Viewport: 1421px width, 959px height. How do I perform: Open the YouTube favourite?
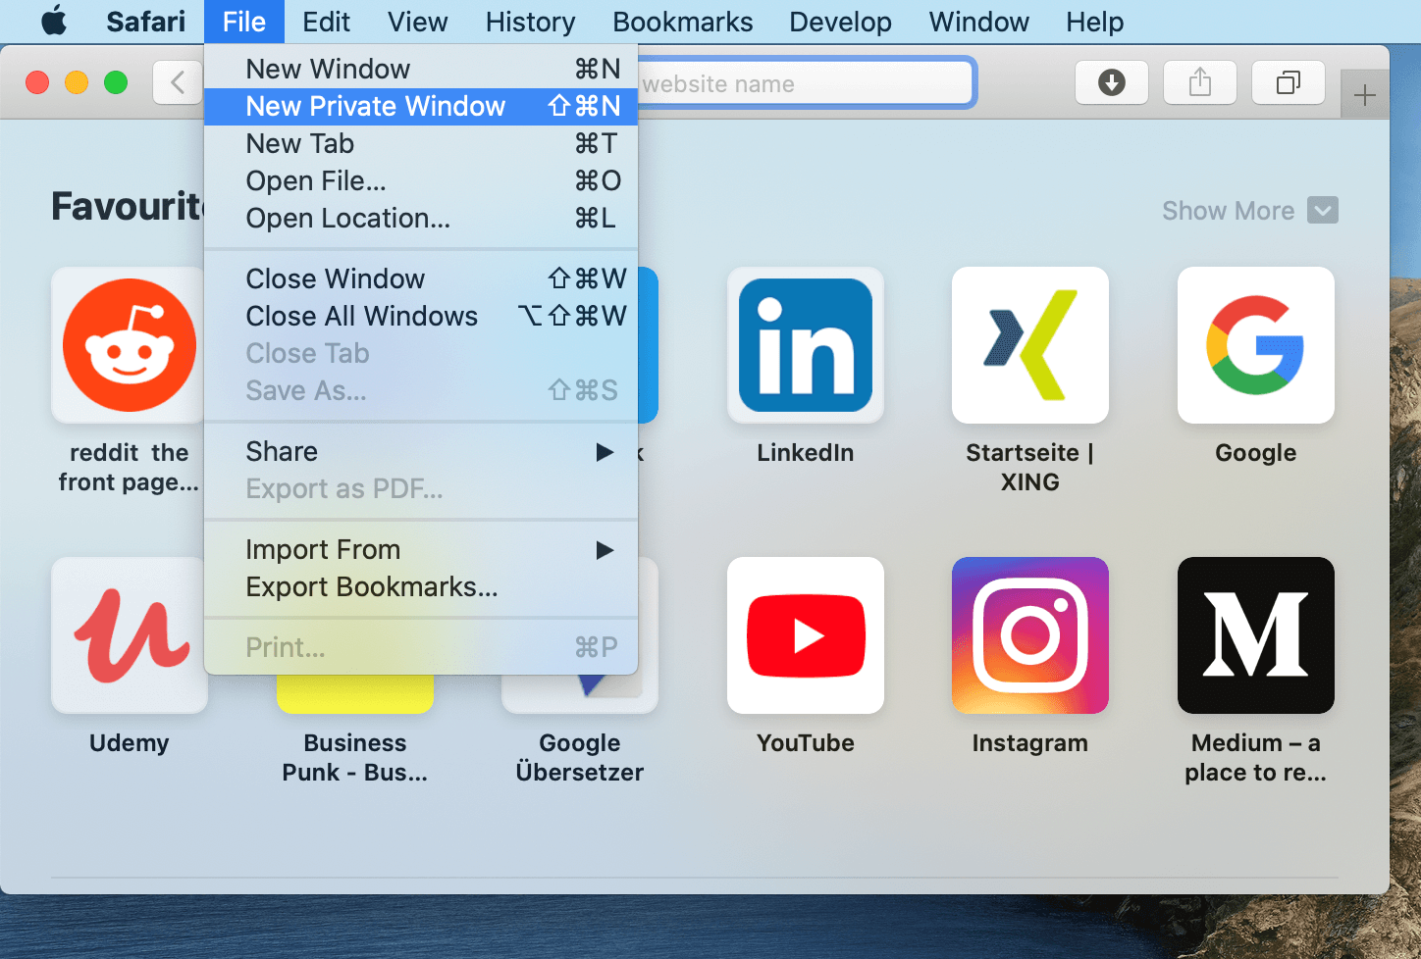tap(805, 634)
